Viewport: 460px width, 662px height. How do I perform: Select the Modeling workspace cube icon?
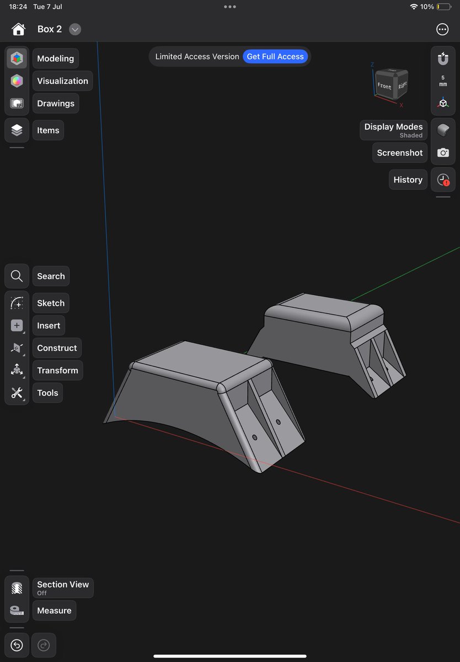coord(17,58)
